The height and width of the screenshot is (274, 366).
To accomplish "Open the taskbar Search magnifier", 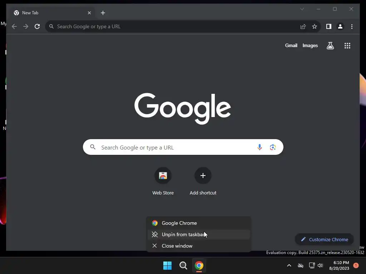I will [183, 265].
